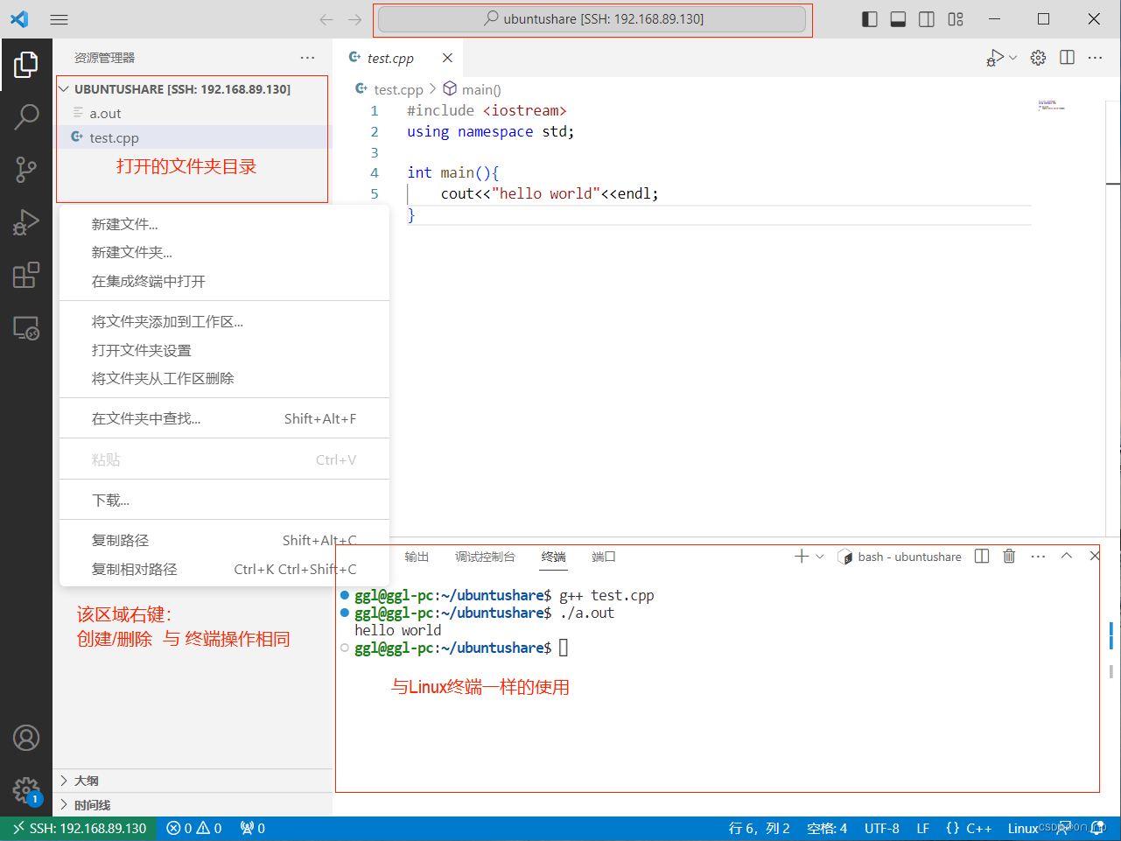Open the hamburger application menu

[x=59, y=19]
